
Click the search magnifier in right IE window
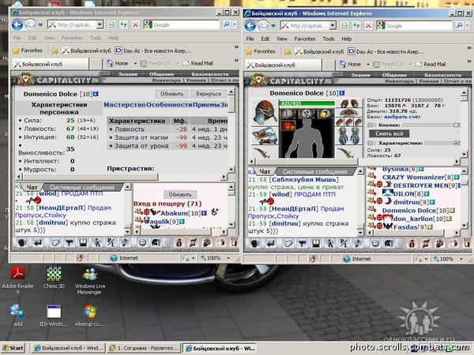pyautogui.click(x=458, y=25)
